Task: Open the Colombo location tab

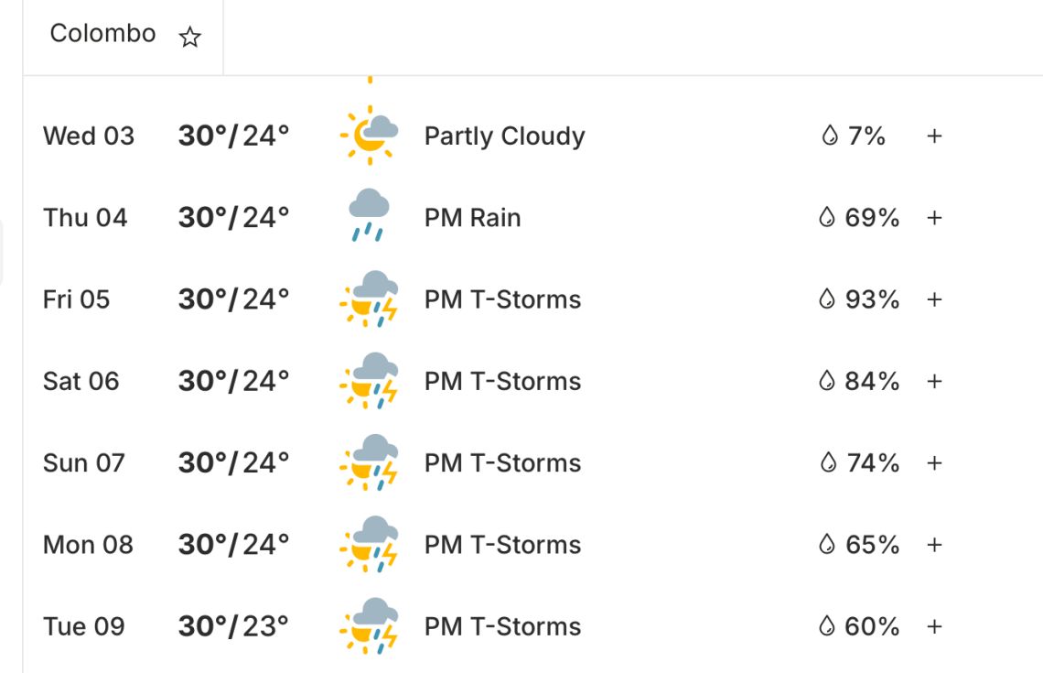Action: (x=102, y=34)
